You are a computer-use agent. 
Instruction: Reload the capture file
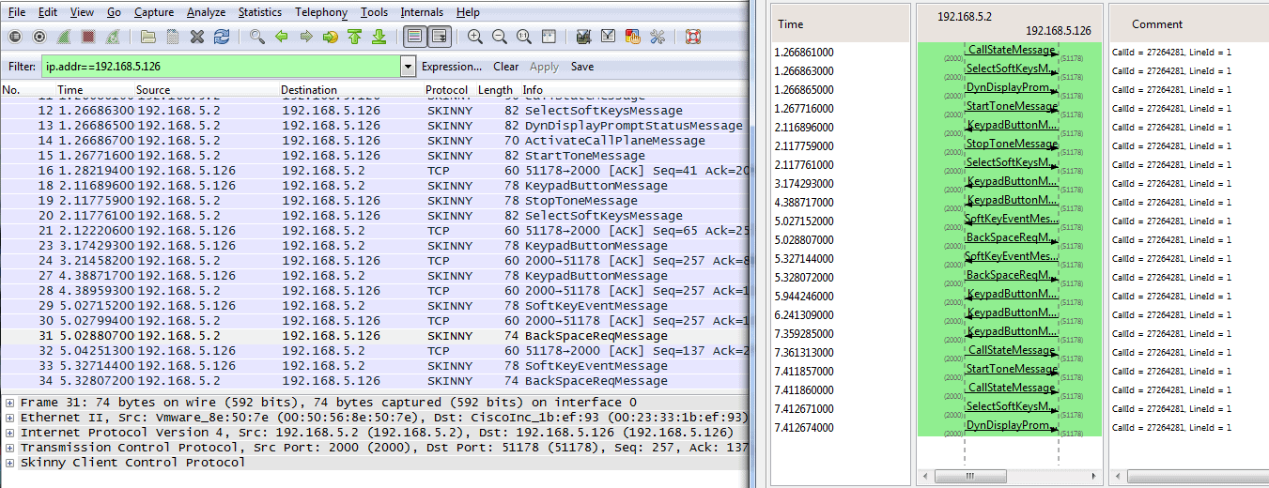[222, 37]
